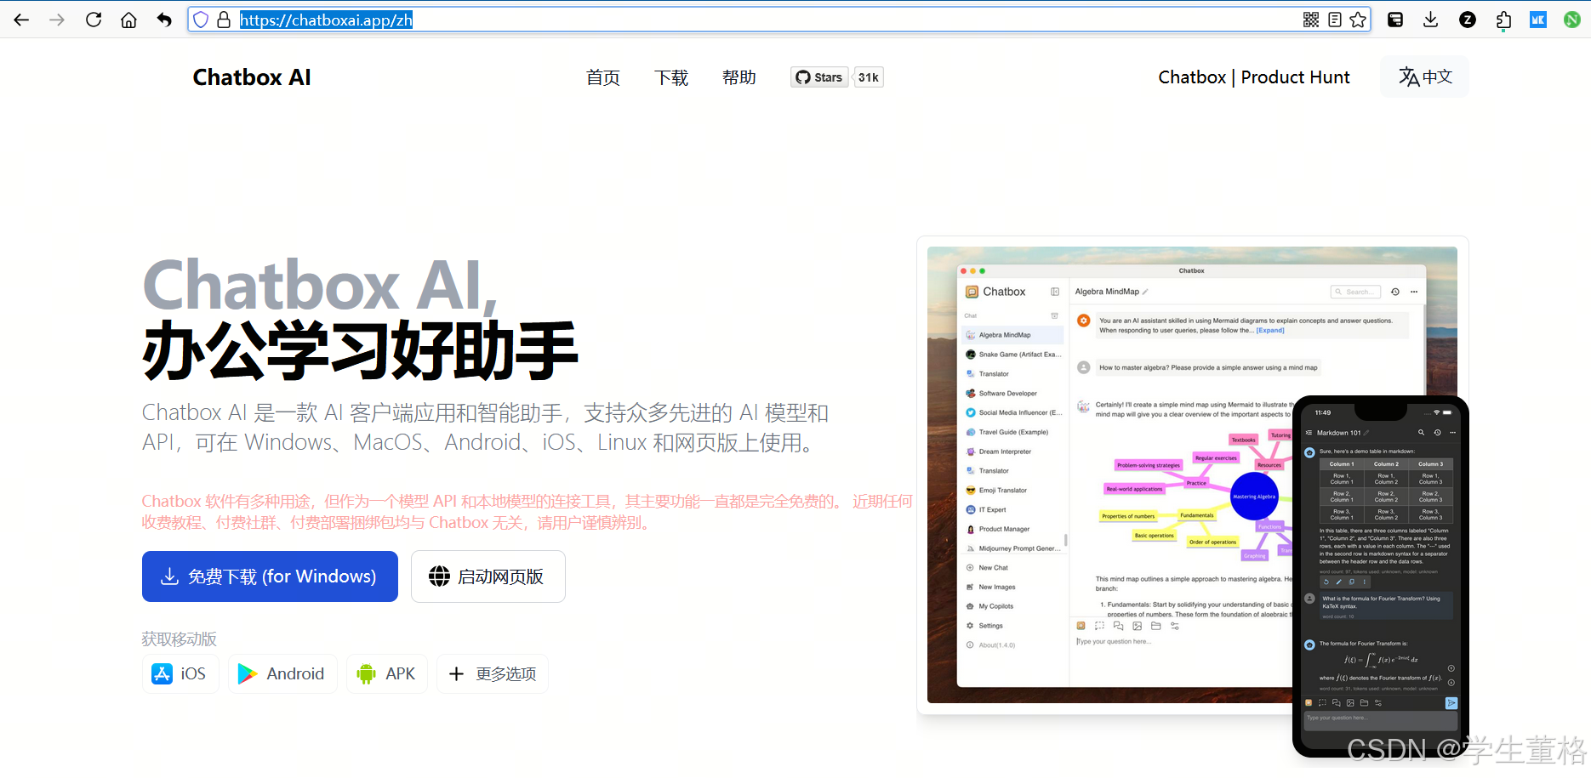1591x778 pixels.
Task: Click the black Z extension icon
Action: tap(1468, 20)
